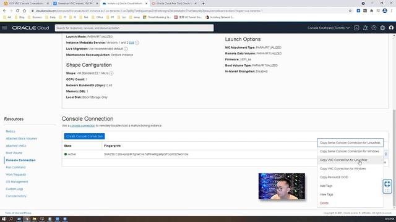
Task: Close the OCI VNC Console Connection tab
Action: click(x=48, y=4)
